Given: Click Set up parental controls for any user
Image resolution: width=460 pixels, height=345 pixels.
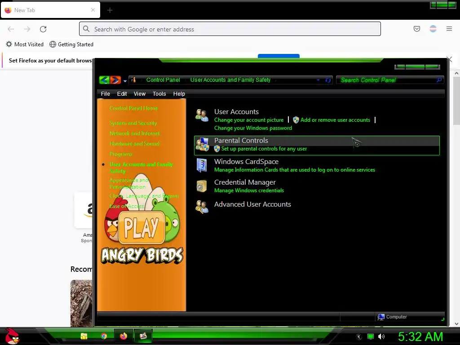Looking at the screenshot, I should tap(264, 149).
